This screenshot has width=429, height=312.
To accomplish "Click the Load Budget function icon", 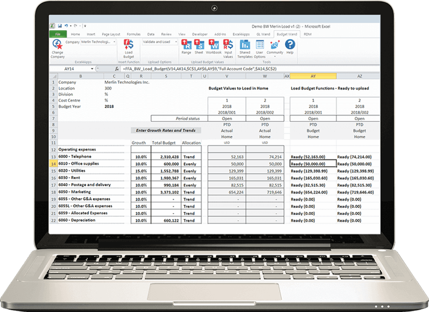I will (129, 44).
